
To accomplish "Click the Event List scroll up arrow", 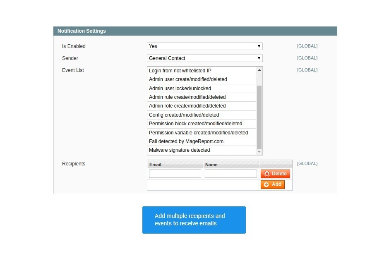I will pyautogui.click(x=259, y=70).
